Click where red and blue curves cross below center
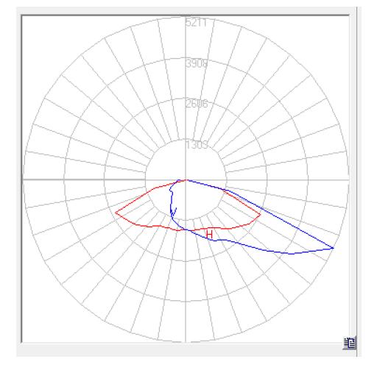The image size is (377, 373). [x=186, y=230]
